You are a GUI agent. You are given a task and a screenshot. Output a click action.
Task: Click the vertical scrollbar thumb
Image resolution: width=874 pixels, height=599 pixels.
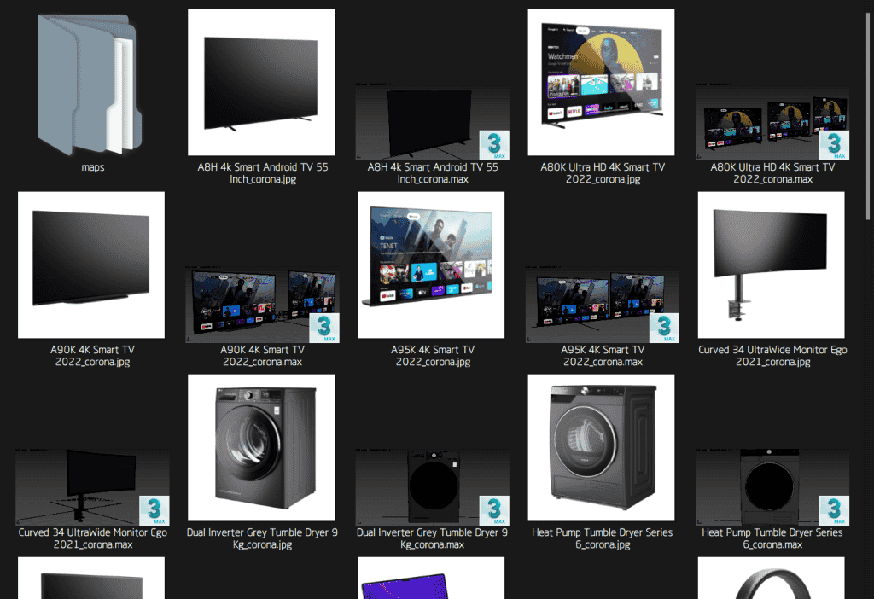pos(868,116)
